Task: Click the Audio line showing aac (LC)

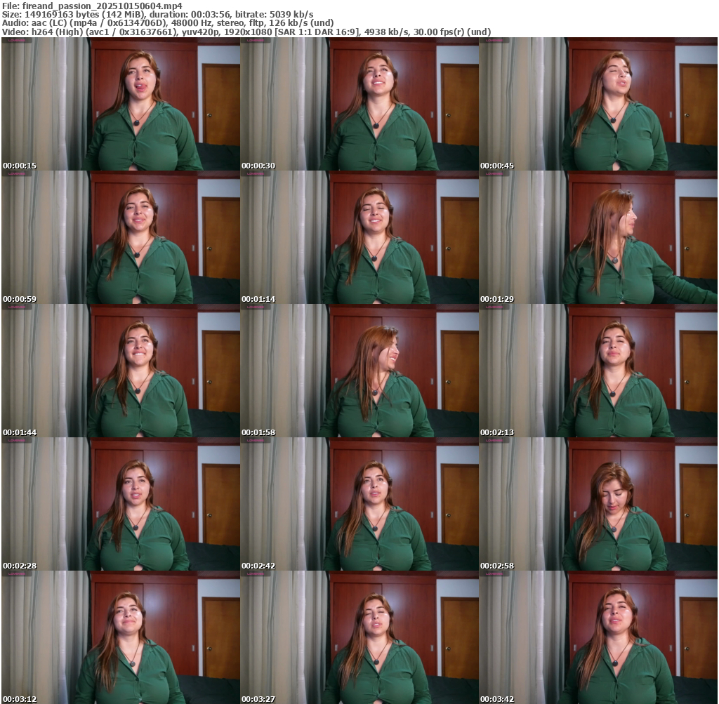Action: coord(168,23)
